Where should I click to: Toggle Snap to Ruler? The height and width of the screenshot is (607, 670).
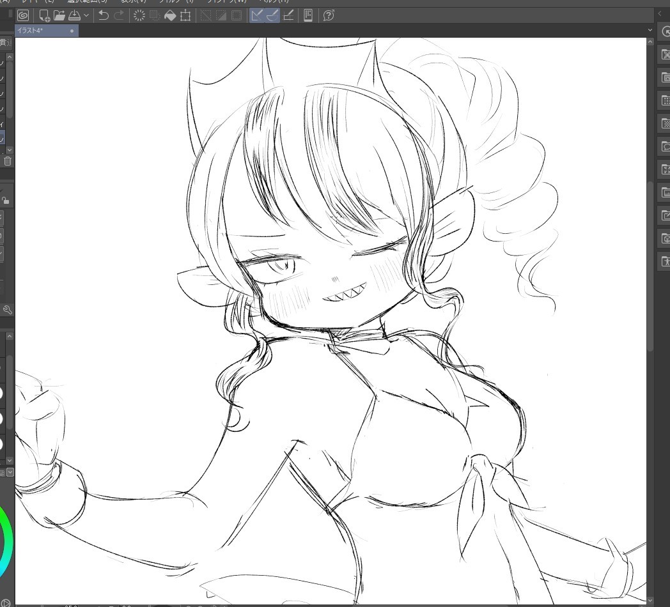(257, 16)
